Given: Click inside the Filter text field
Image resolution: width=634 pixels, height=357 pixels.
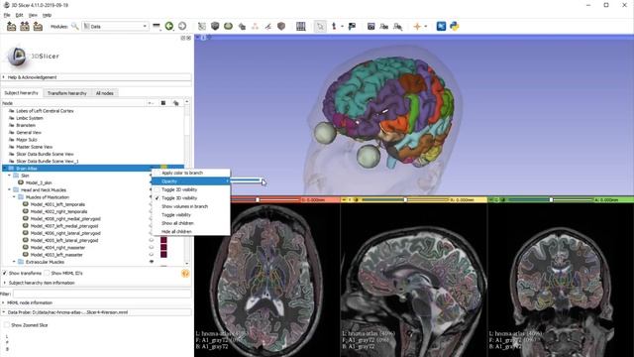Looking at the screenshot, I should [x=102, y=294].
